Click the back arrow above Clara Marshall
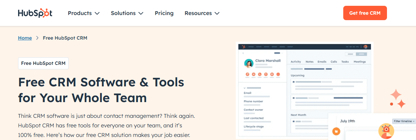 point(243,53)
